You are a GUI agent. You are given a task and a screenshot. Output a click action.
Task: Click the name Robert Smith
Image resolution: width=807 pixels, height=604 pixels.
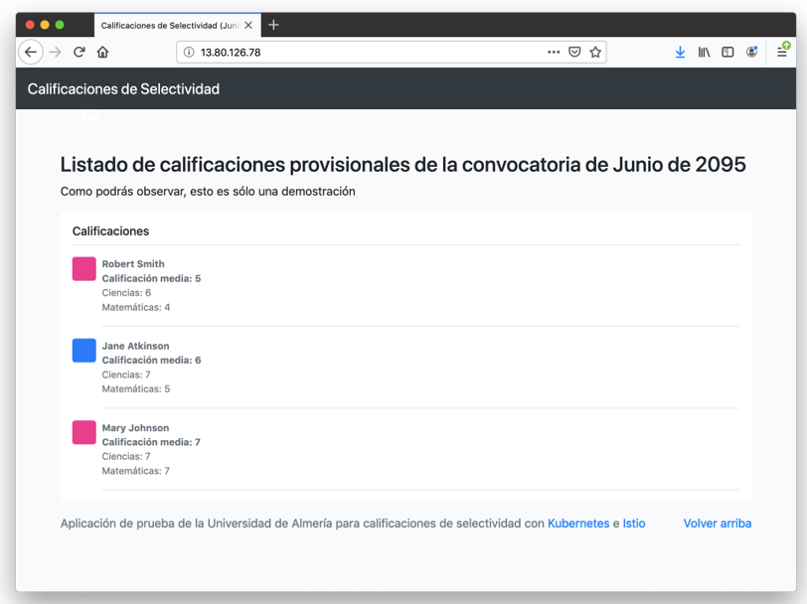point(133,264)
